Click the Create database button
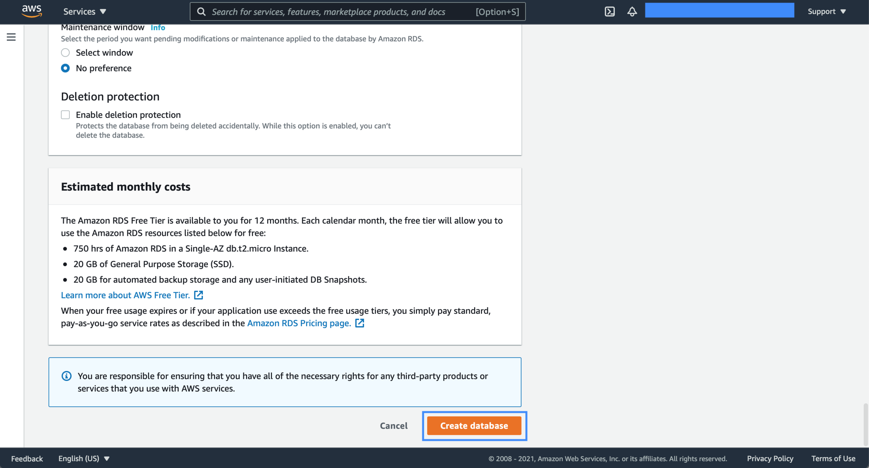The image size is (869, 468). tap(474, 426)
